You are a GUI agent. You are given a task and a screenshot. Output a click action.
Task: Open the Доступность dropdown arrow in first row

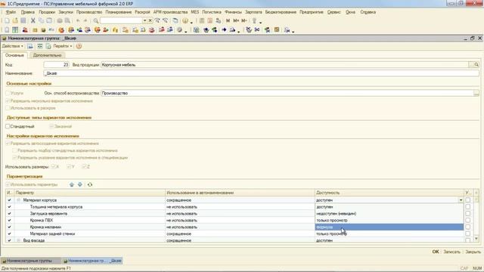click(461, 200)
